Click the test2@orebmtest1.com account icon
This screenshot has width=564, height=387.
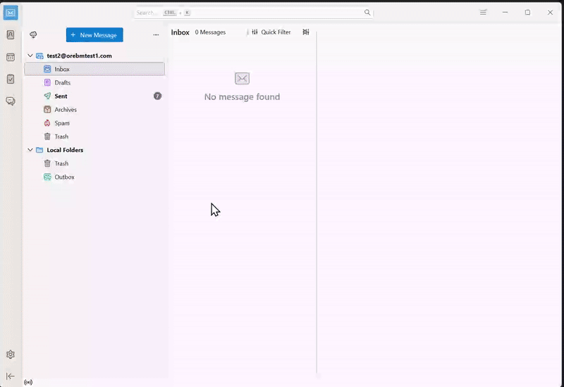pyautogui.click(x=39, y=56)
